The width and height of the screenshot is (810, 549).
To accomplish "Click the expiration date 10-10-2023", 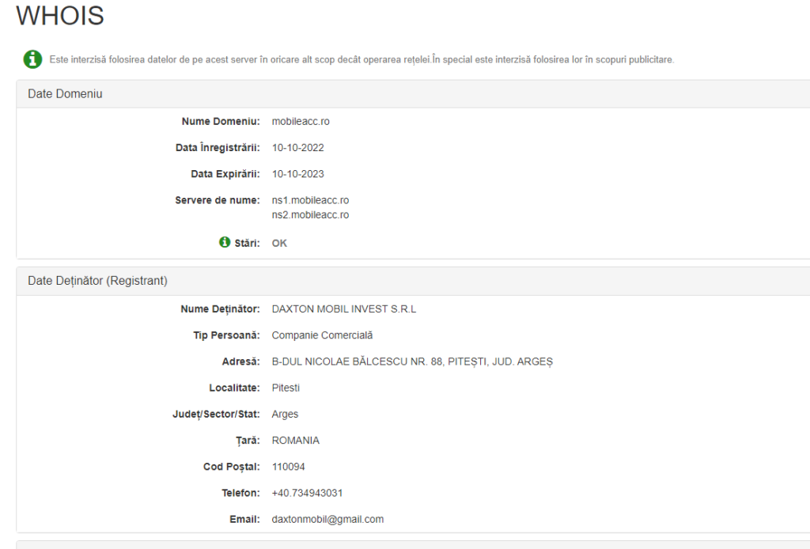I will [298, 174].
